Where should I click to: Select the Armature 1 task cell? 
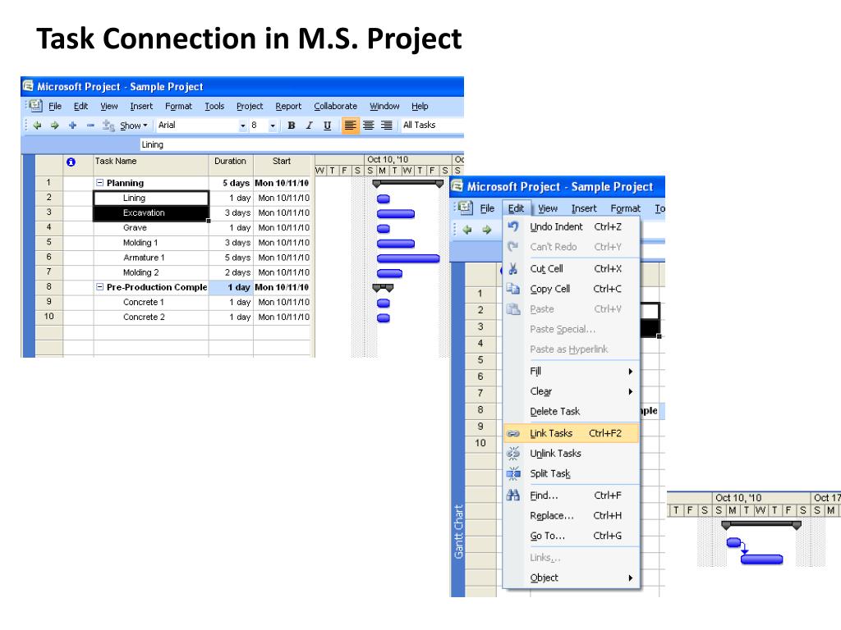(x=151, y=258)
